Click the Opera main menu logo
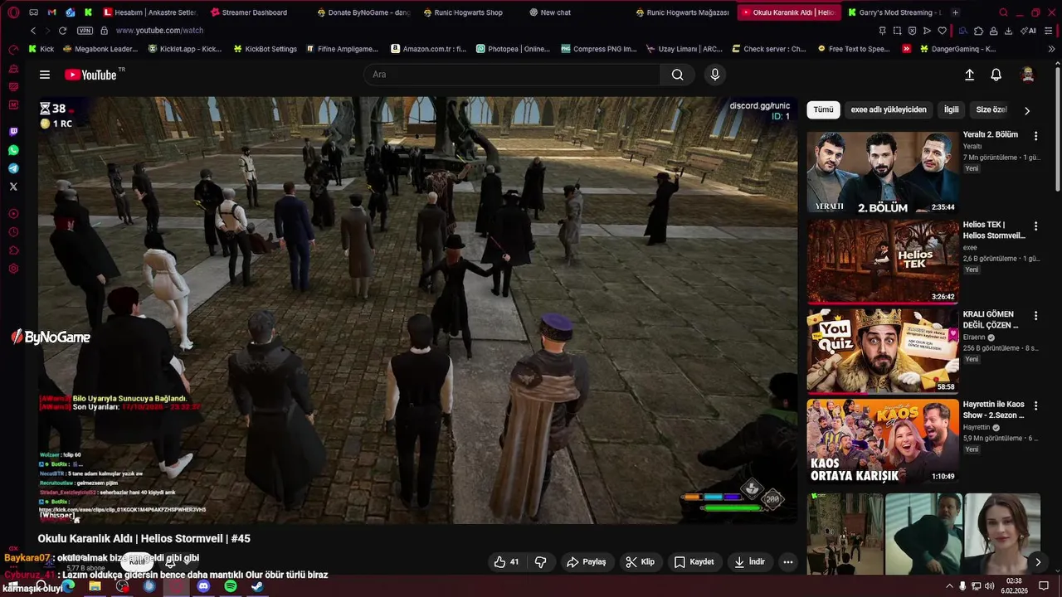 pos(13,12)
